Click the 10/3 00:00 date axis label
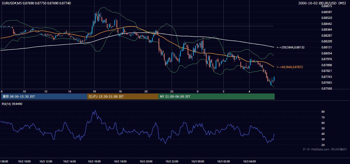The height and width of the screenshot is (164, 350). pos(197,161)
